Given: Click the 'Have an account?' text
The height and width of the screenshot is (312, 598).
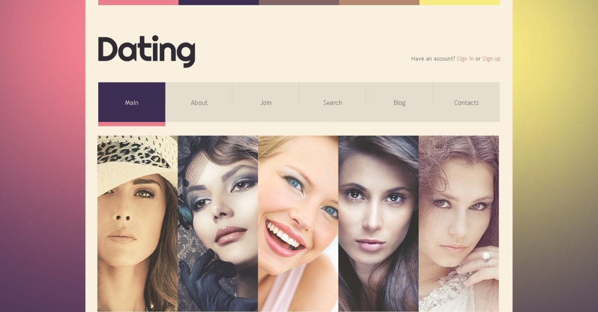Looking at the screenshot, I should [433, 59].
